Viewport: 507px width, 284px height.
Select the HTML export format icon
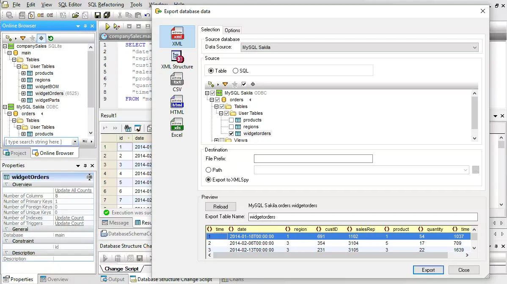(x=177, y=105)
